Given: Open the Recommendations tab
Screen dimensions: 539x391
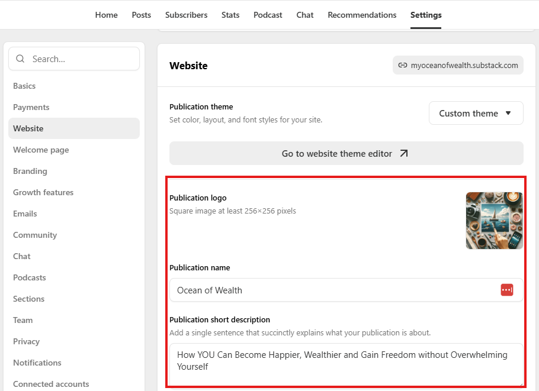Looking at the screenshot, I should point(362,15).
